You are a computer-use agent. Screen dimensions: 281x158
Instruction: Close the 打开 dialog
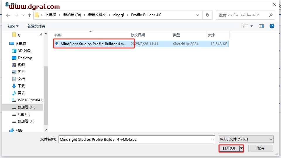pos(274,4)
